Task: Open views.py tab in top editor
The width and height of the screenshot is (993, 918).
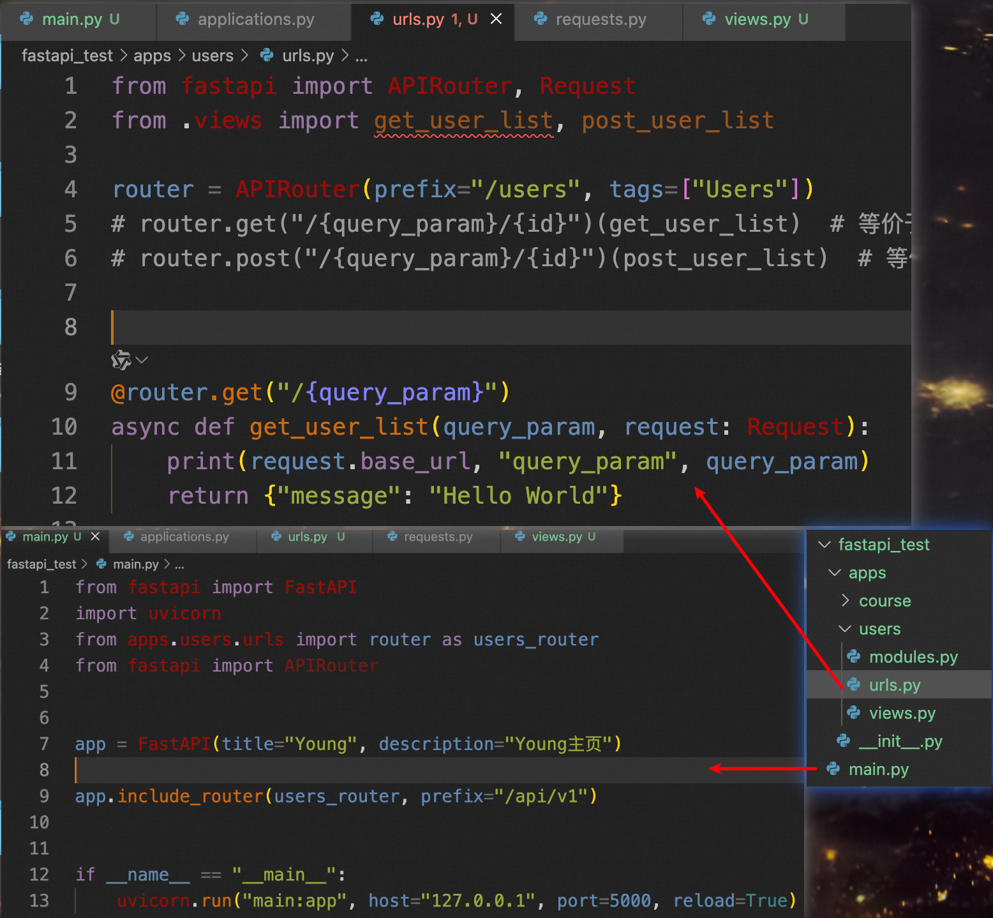Action: (765, 20)
